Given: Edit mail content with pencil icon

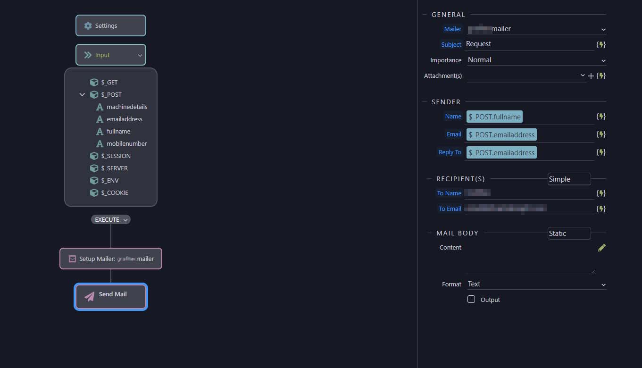Looking at the screenshot, I should click(601, 248).
